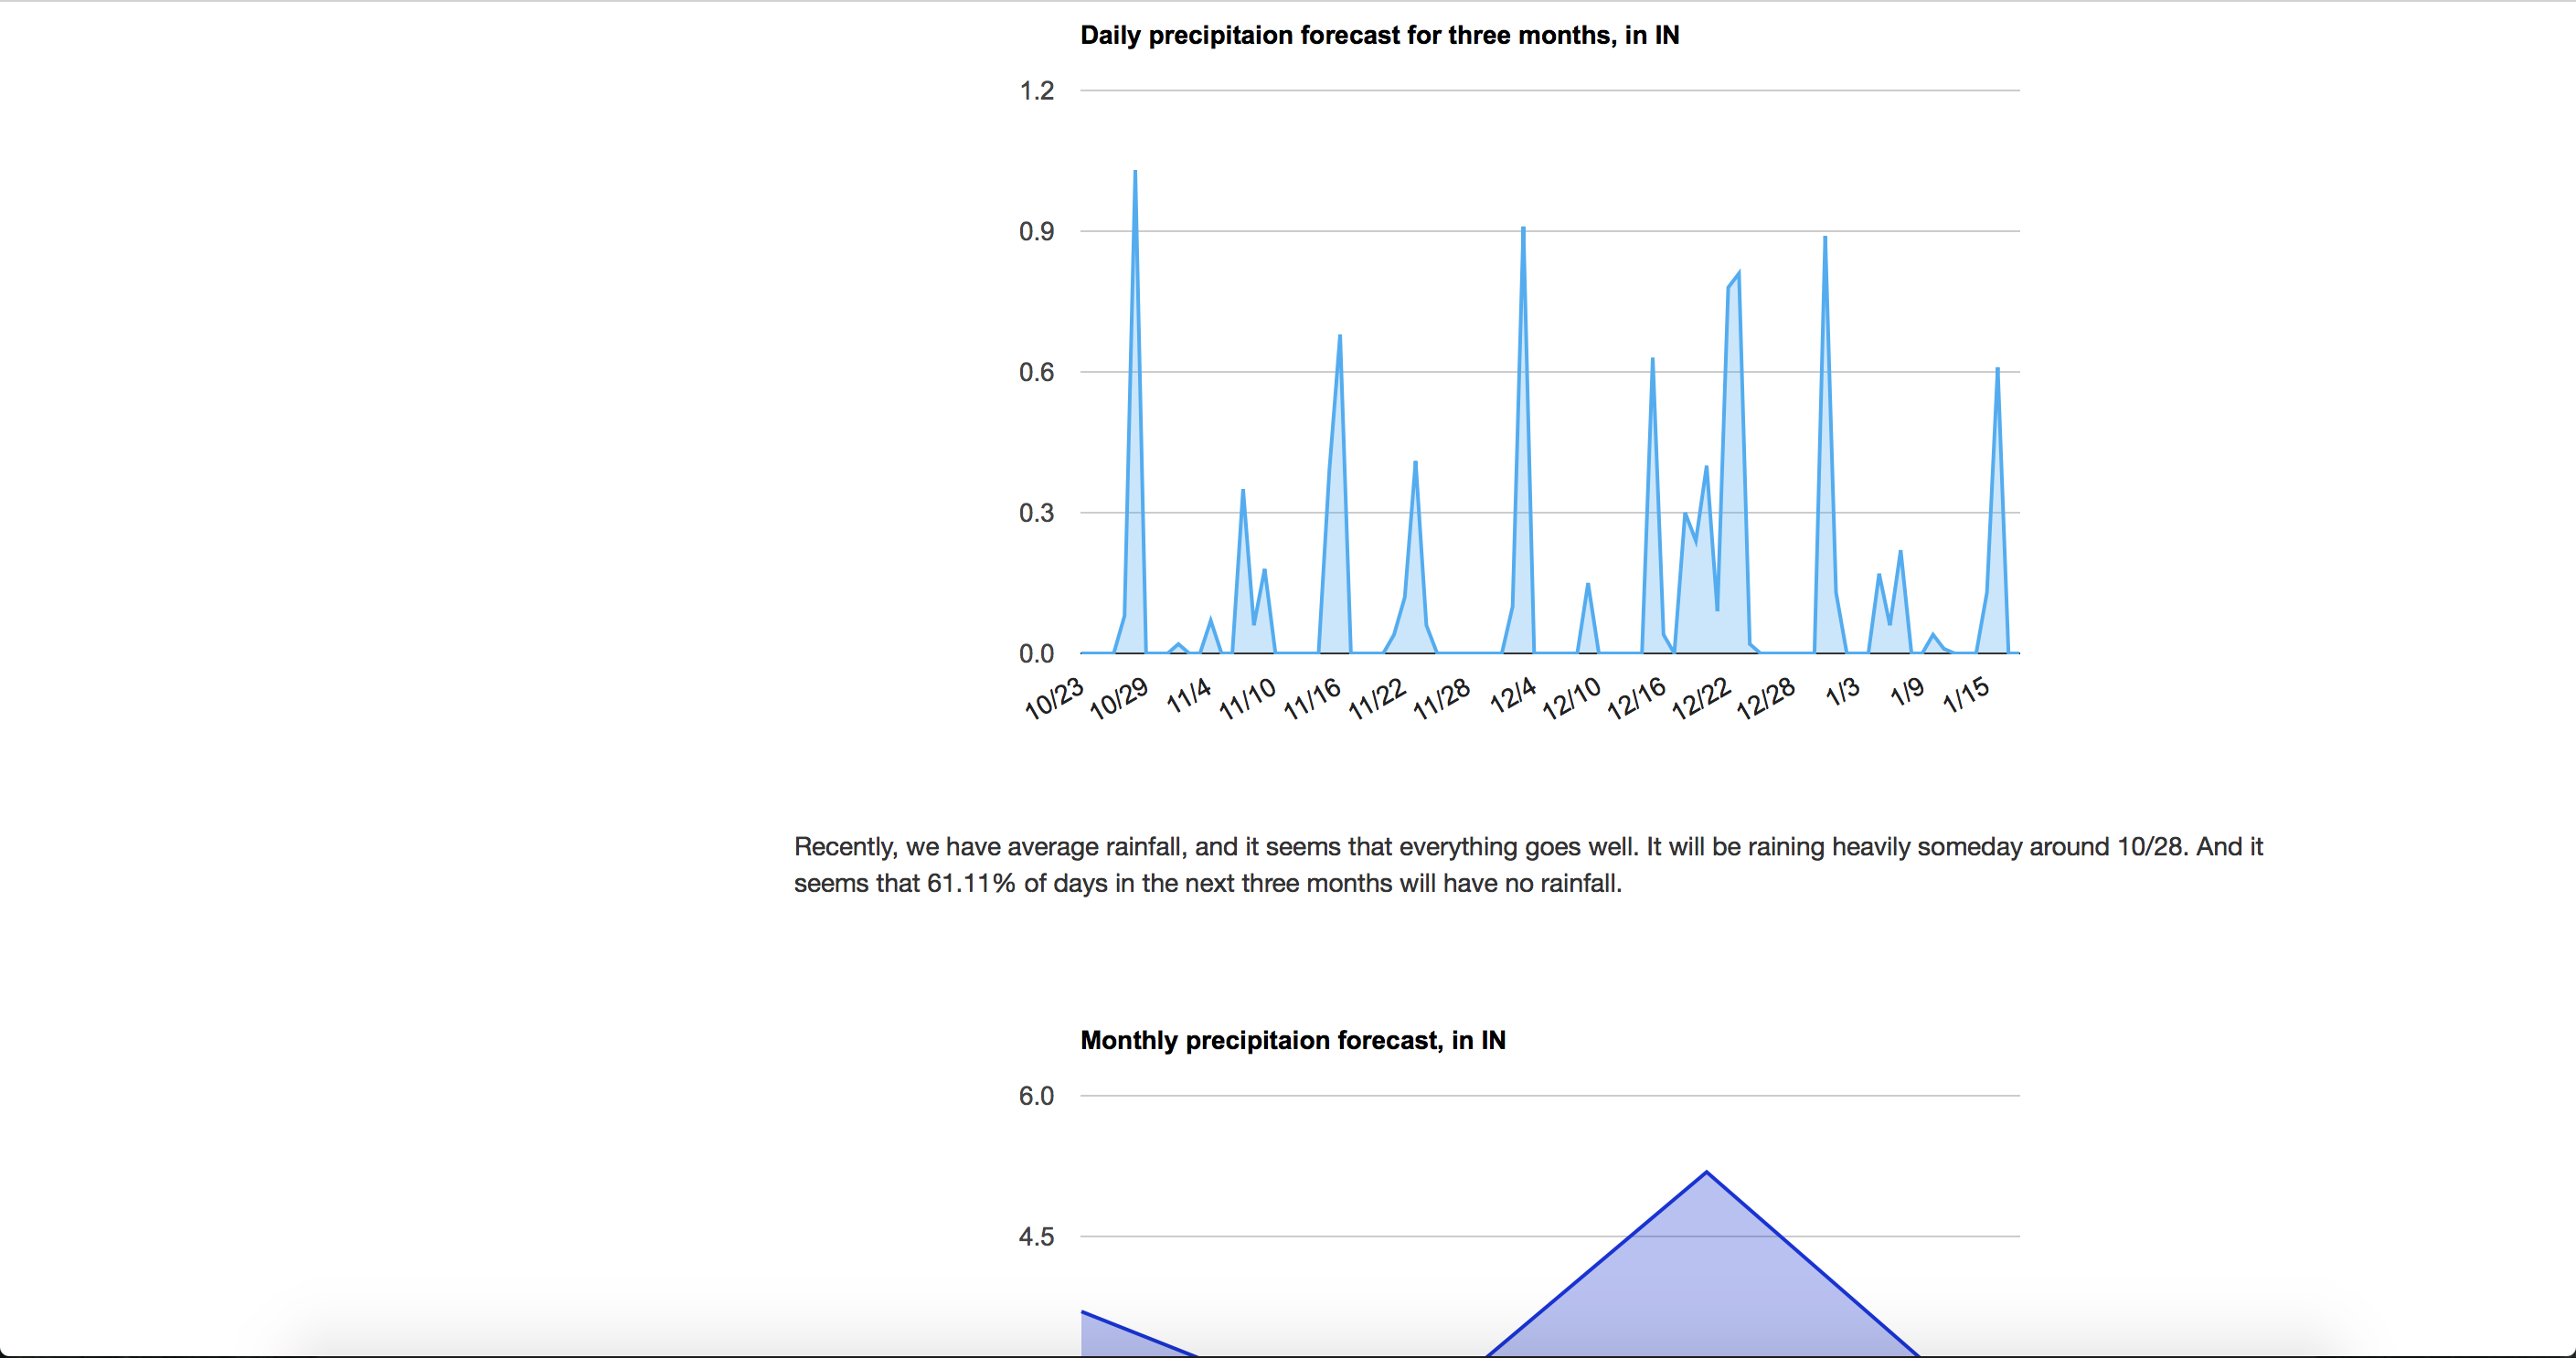Screen dimensions: 2576x1358
Task: Click the 1.2 y-axis label
Action: 1036,91
